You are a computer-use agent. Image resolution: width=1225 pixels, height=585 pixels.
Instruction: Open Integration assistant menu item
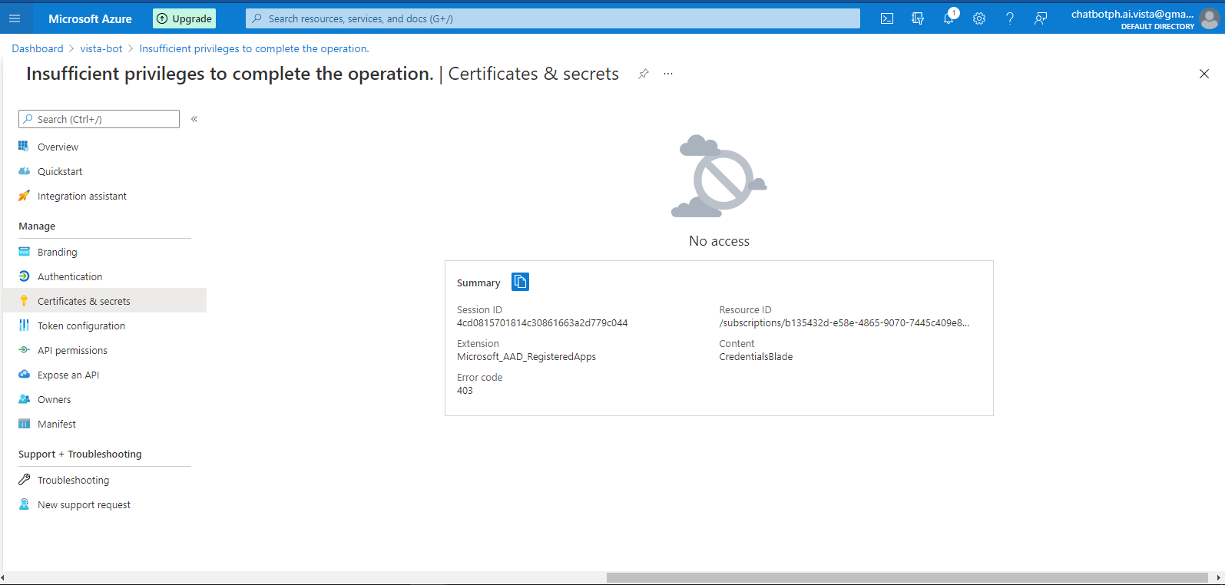click(104, 196)
